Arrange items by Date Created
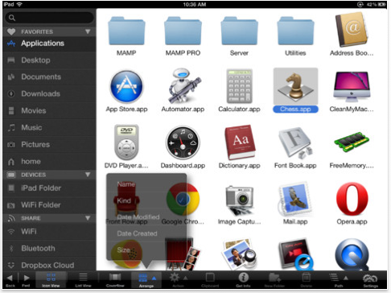Screen dimensions: 391x293 (x=146, y=233)
